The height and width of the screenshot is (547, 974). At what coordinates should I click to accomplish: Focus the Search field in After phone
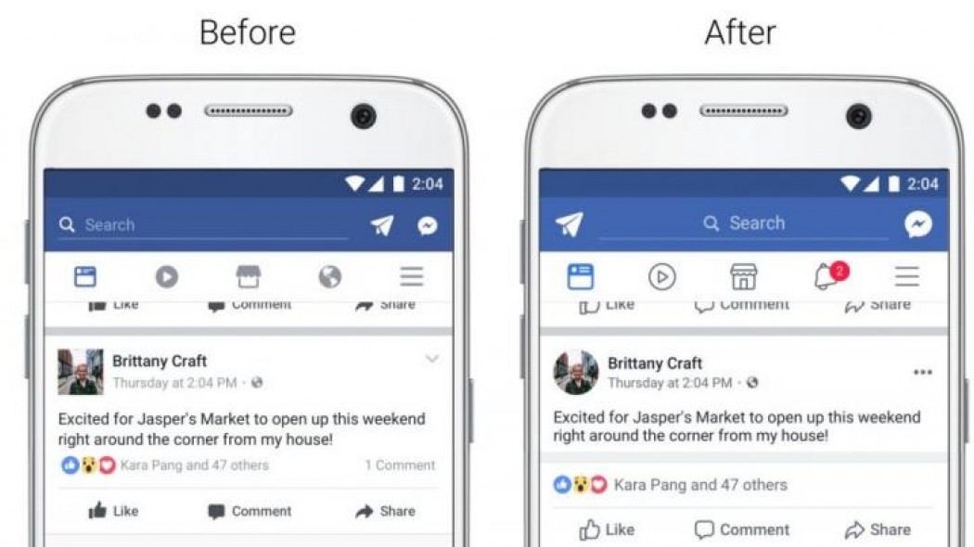744,223
